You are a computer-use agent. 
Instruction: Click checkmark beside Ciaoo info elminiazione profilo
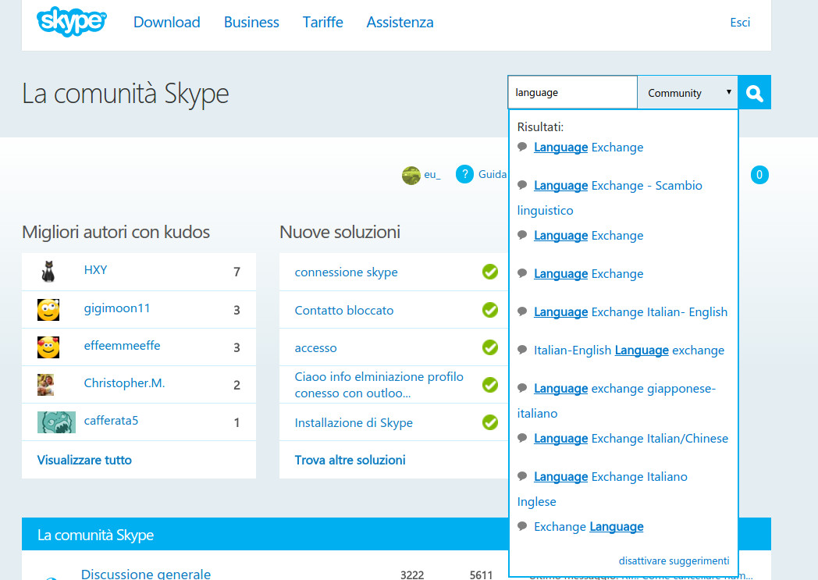[x=490, y=385]
